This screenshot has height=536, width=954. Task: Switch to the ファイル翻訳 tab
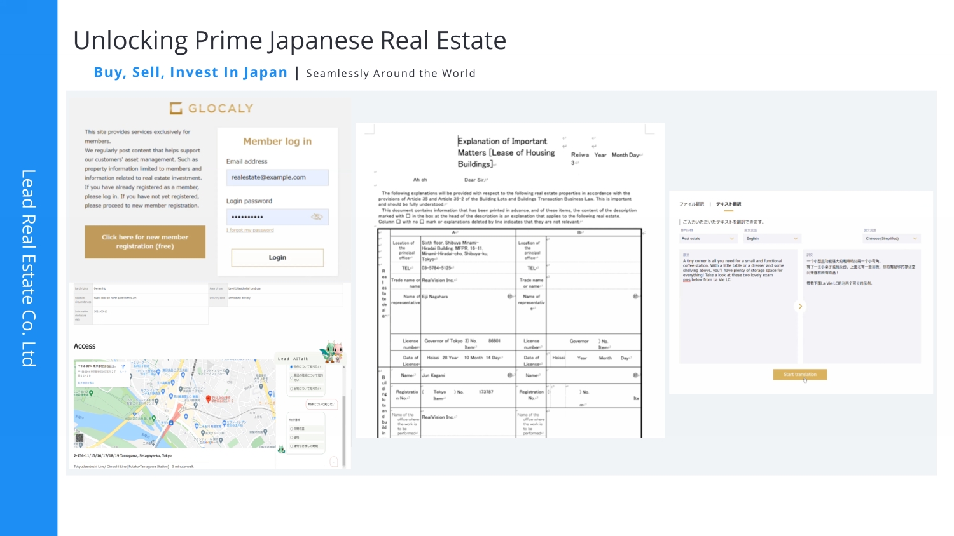point(691,204)
